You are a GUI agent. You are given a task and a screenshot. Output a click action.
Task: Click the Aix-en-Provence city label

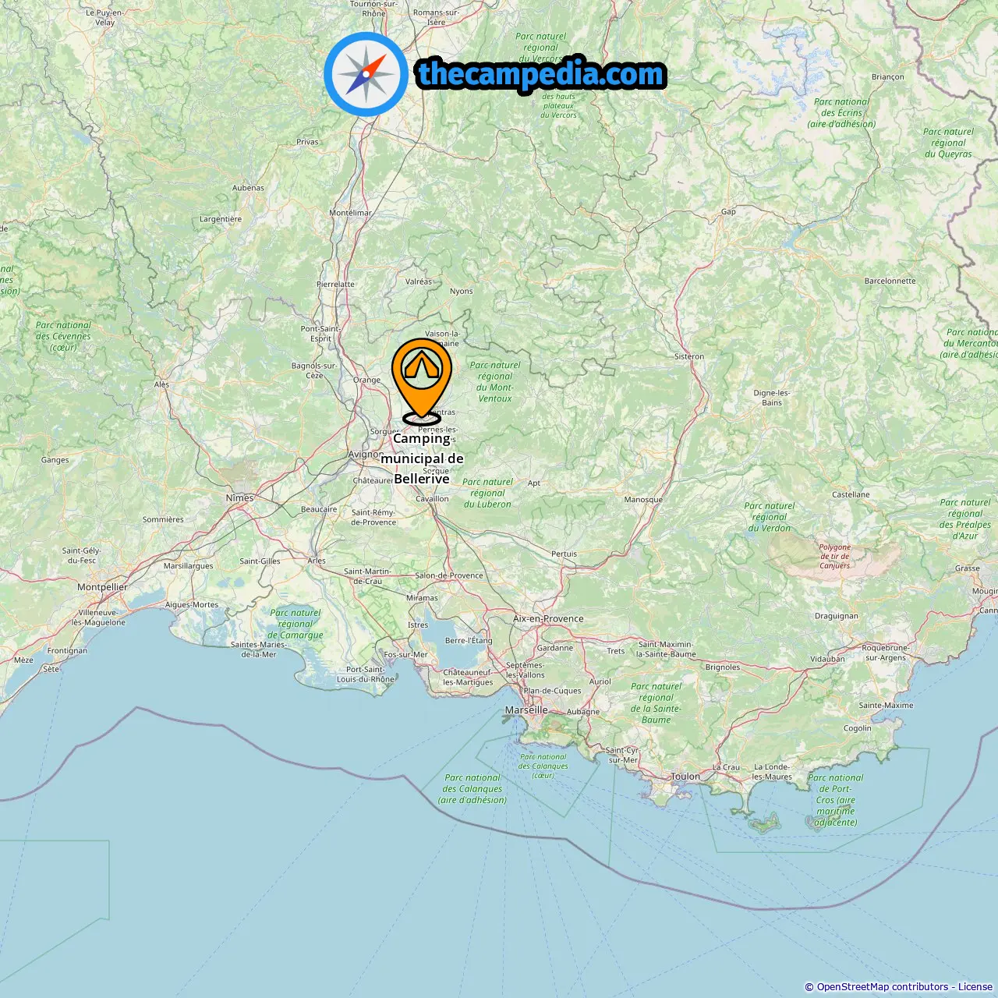[548, 619]
